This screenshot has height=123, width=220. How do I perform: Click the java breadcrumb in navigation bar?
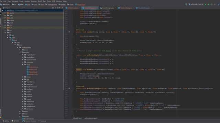[27, 4]
